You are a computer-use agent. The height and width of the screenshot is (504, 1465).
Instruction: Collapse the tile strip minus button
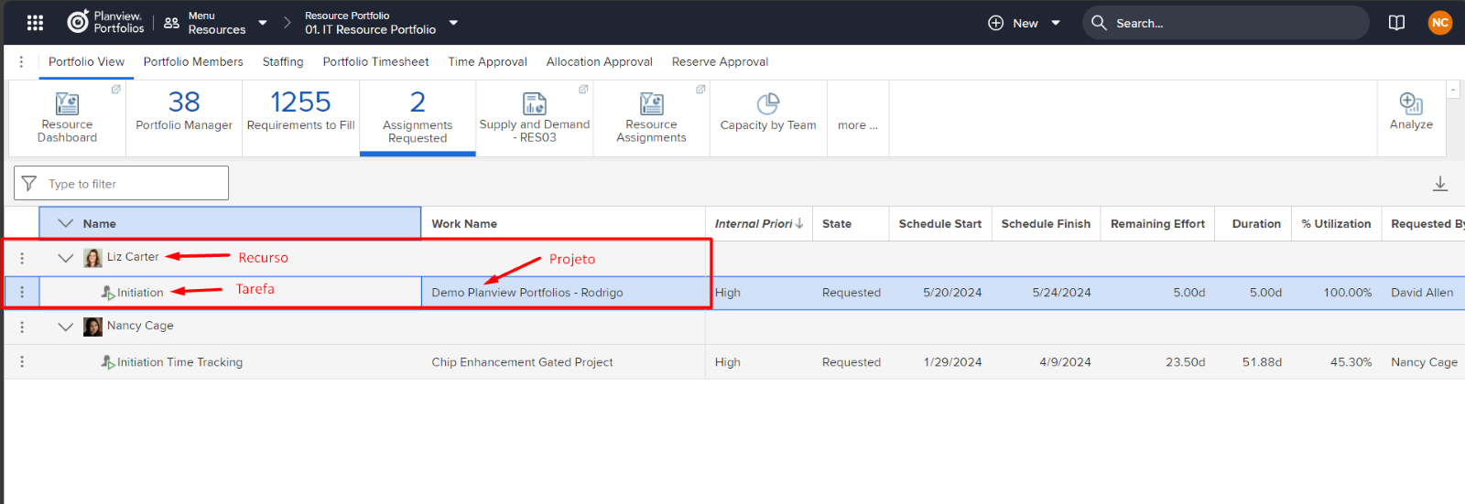click(x=1453, y=89)
